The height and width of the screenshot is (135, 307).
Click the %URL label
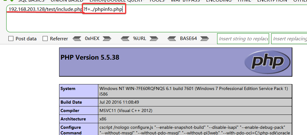pos(139,38)
